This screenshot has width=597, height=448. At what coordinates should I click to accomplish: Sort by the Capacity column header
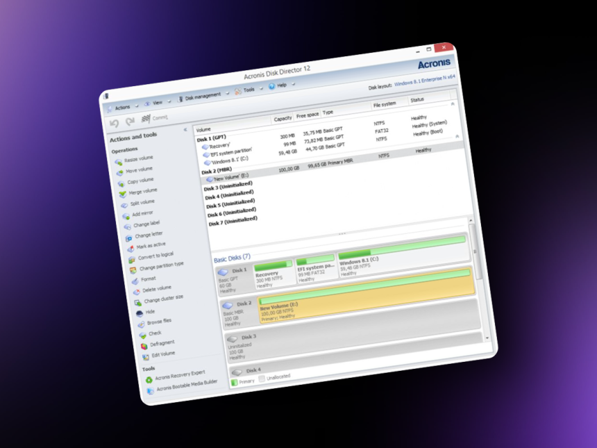[x=283, y=119]
